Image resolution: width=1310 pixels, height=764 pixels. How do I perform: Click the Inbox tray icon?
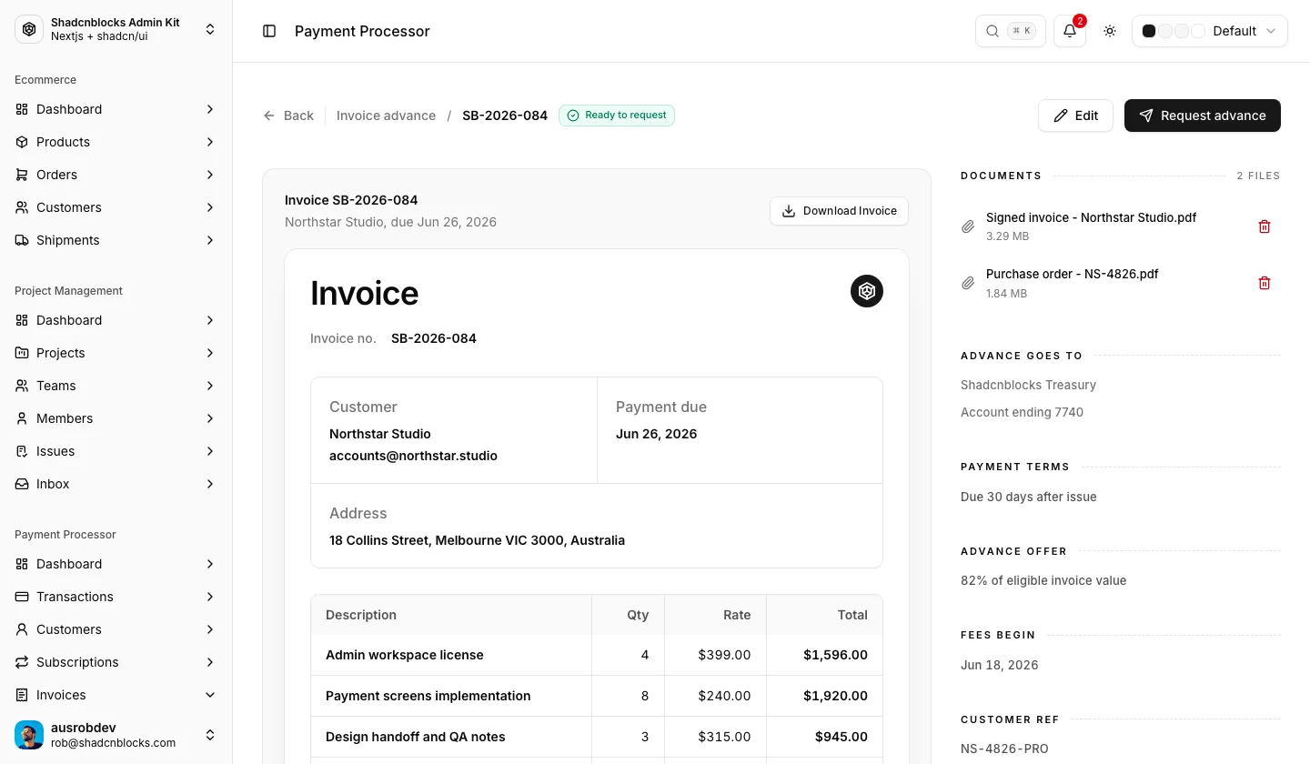tap(22, 484)
